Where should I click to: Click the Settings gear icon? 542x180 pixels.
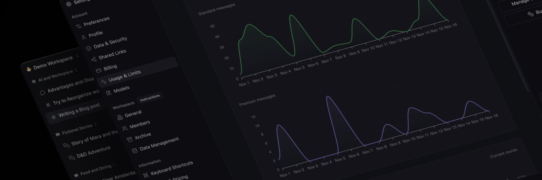click(x=69, y=4)
